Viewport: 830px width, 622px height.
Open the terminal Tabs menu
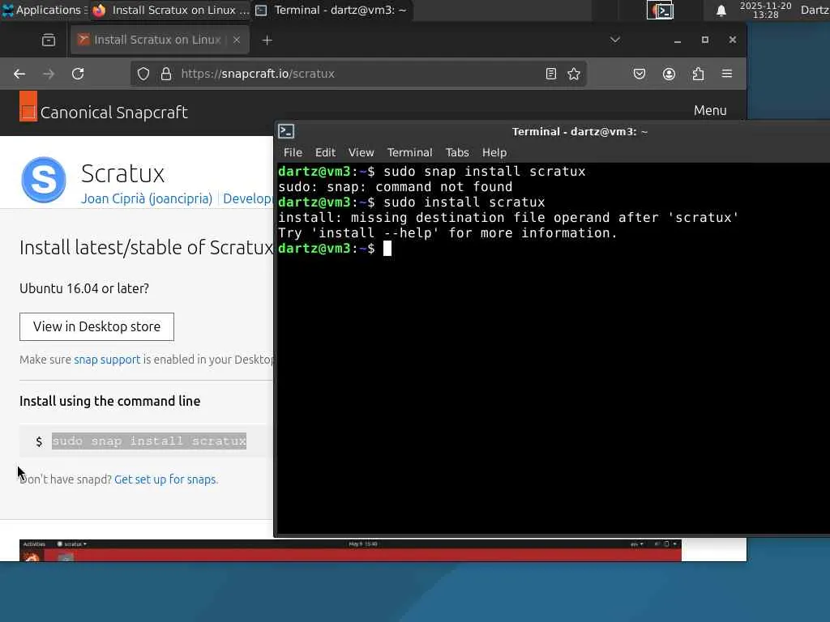point(457,152)
